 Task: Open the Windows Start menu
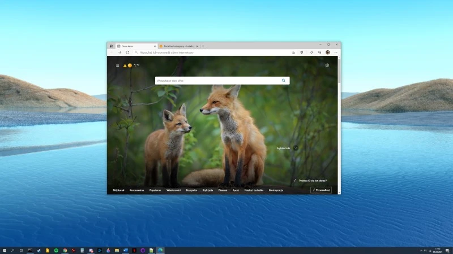click(x=4, y=251)
